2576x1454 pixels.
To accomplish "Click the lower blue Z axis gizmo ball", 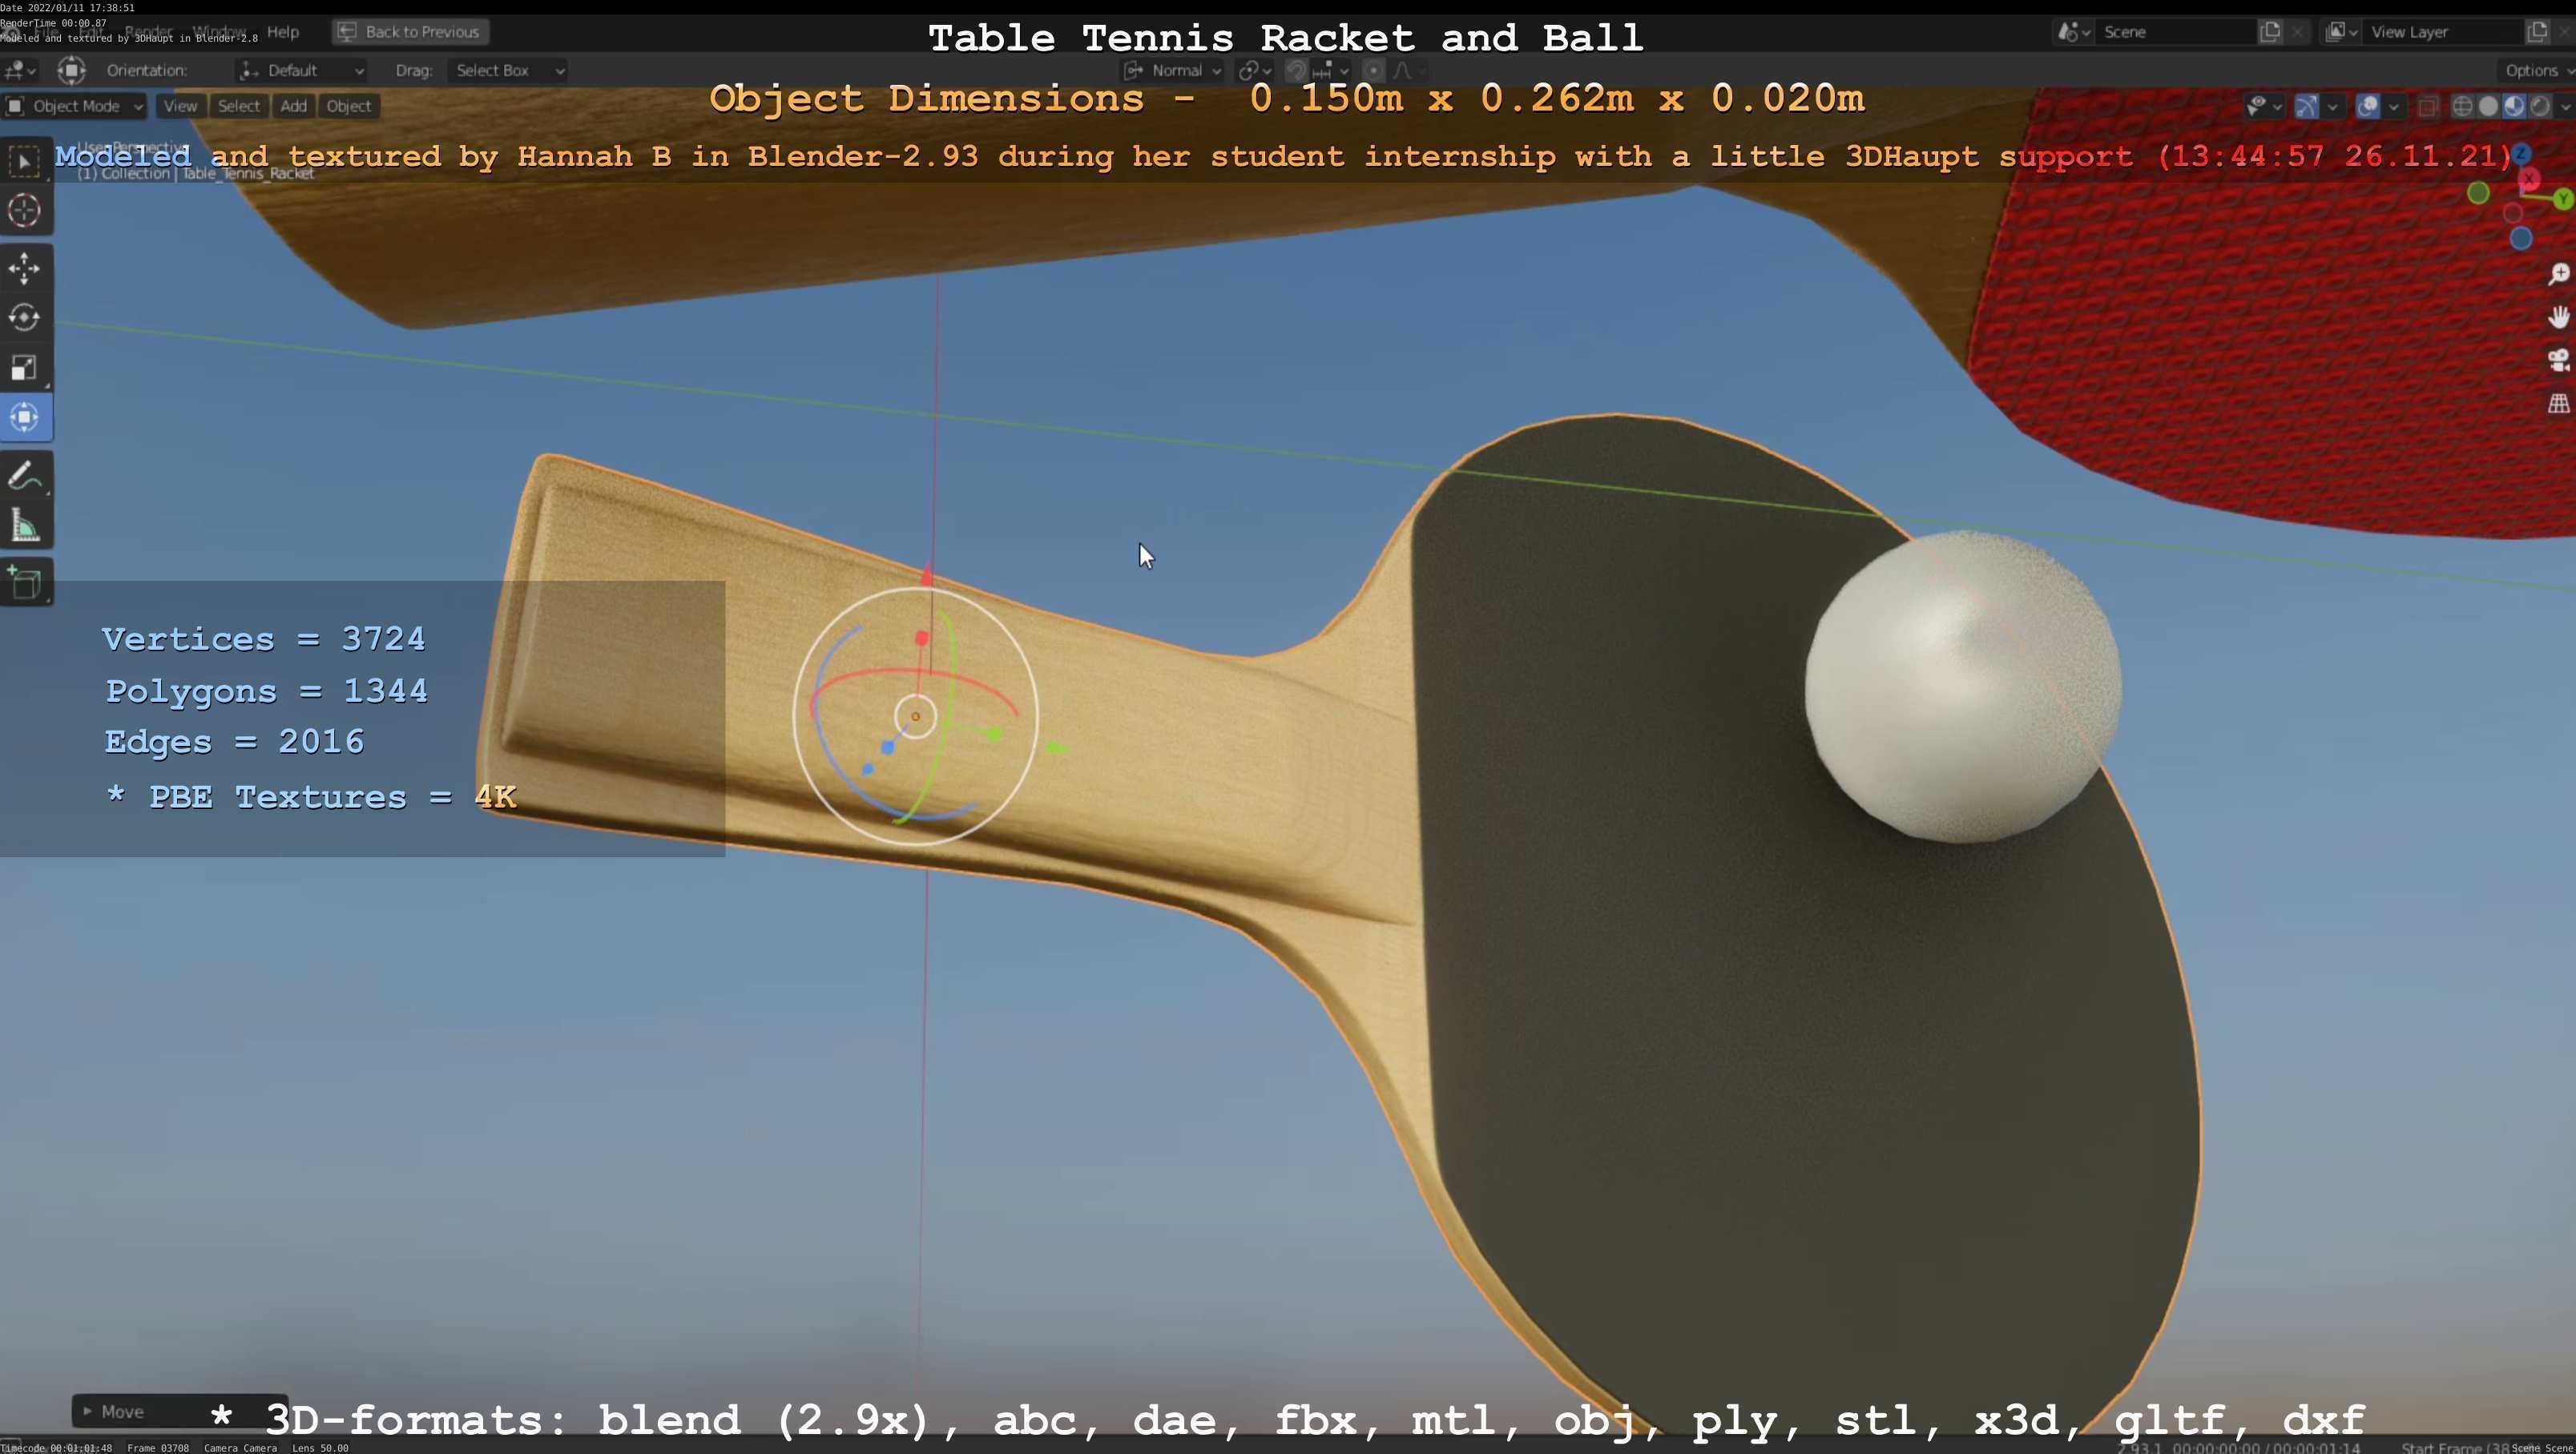I will [2520, 238].
